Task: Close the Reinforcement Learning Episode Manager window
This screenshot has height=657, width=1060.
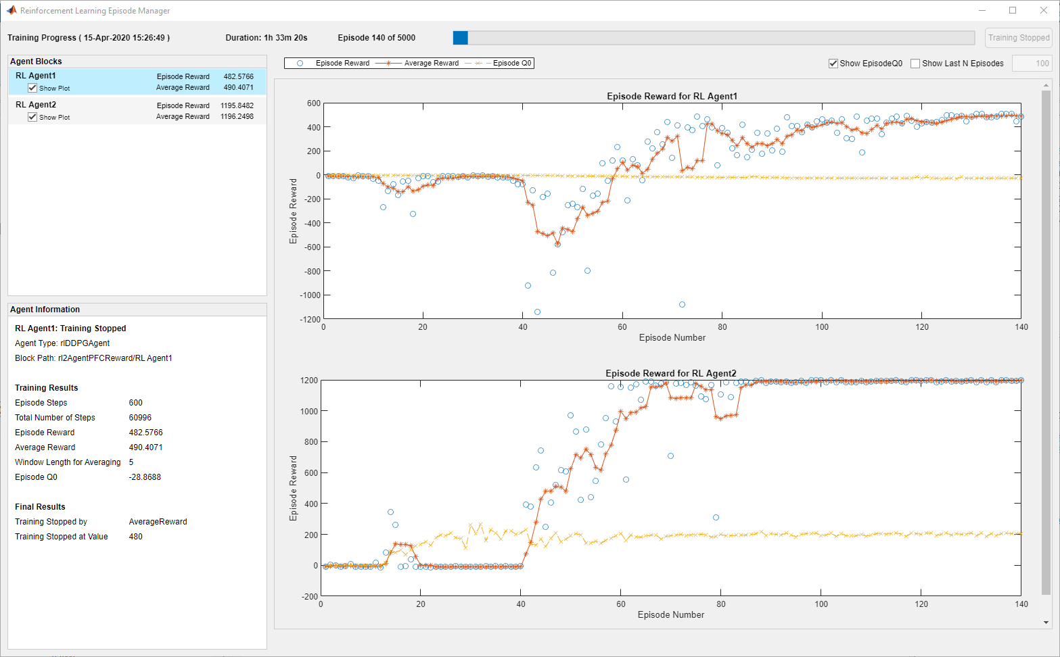Action: pyautogui.click(x=1044, y=10)
